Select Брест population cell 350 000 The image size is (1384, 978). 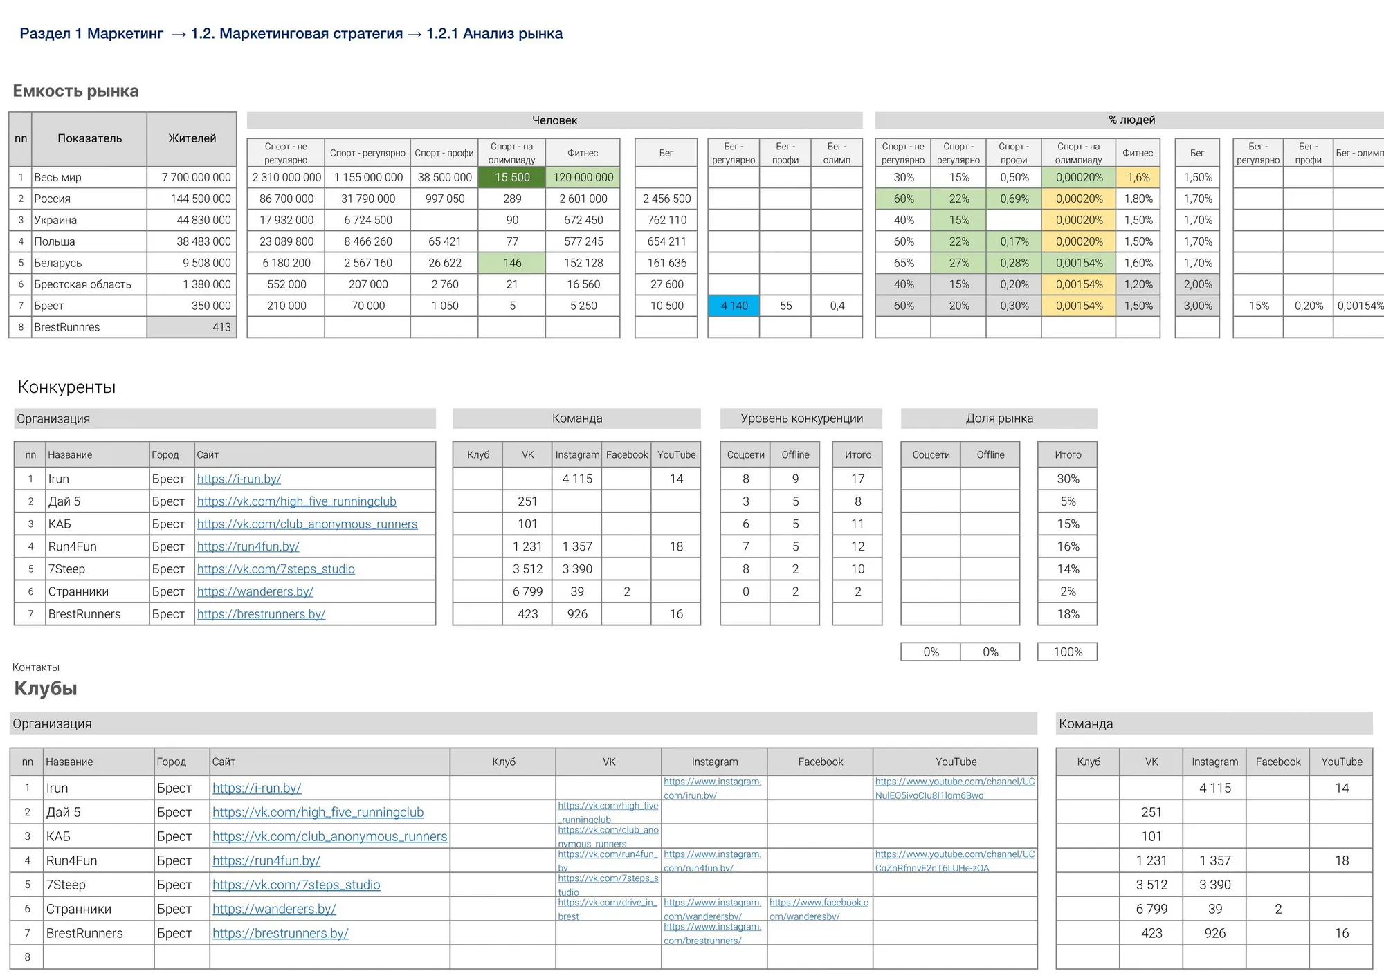point(192,306)
